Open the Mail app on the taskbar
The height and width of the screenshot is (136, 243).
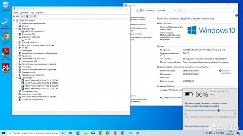[93, 133]
